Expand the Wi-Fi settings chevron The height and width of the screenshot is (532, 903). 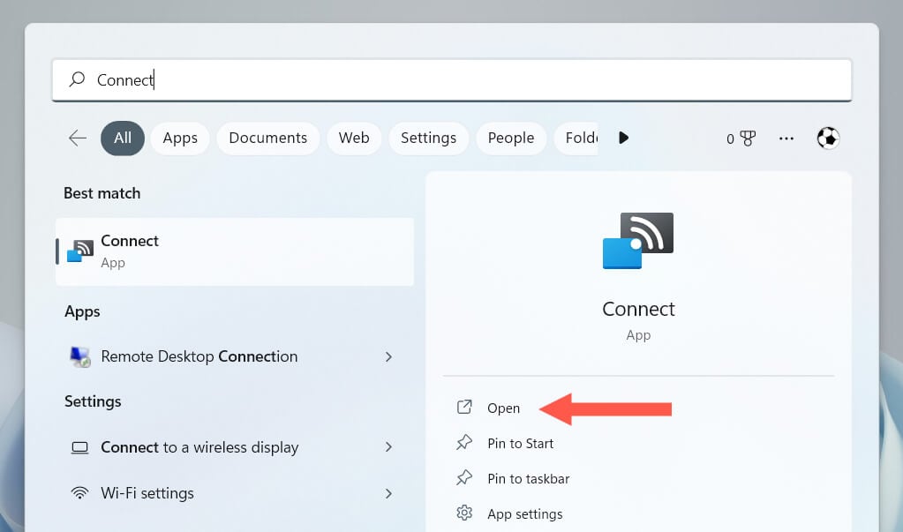388,493
